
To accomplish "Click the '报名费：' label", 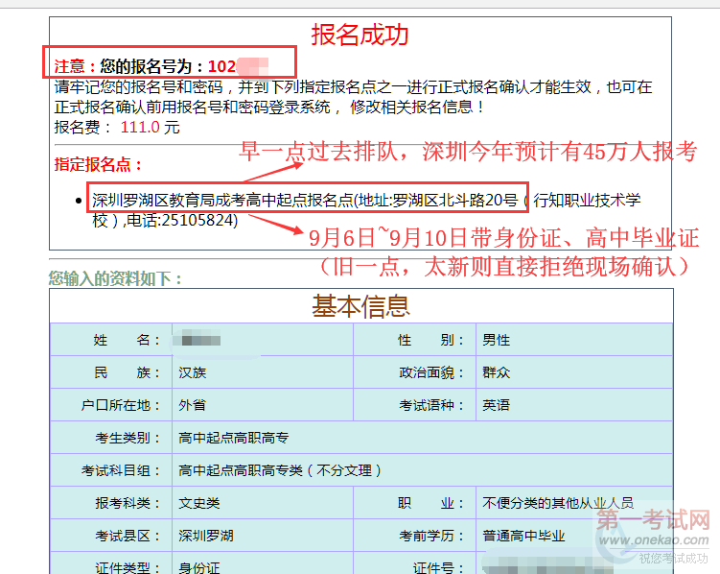I will (83, 127).
